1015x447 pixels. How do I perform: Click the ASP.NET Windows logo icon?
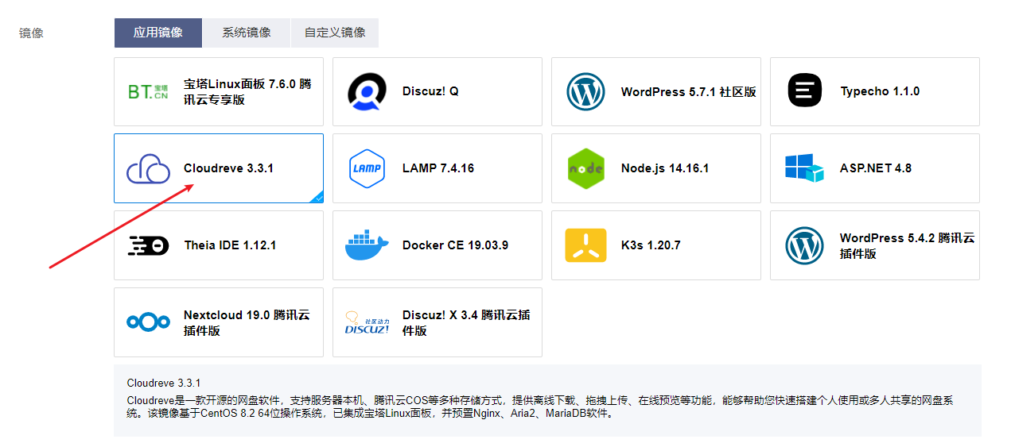804,168
